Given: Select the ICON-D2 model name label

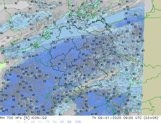Looking at the screenshot, I should [x=39, y=118].
